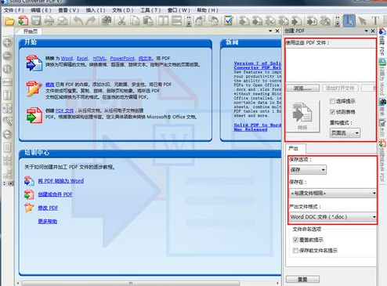Expand the Word DOC output format dropdown
Viewport: 387px width, 286px height.
tap(333, 217)
